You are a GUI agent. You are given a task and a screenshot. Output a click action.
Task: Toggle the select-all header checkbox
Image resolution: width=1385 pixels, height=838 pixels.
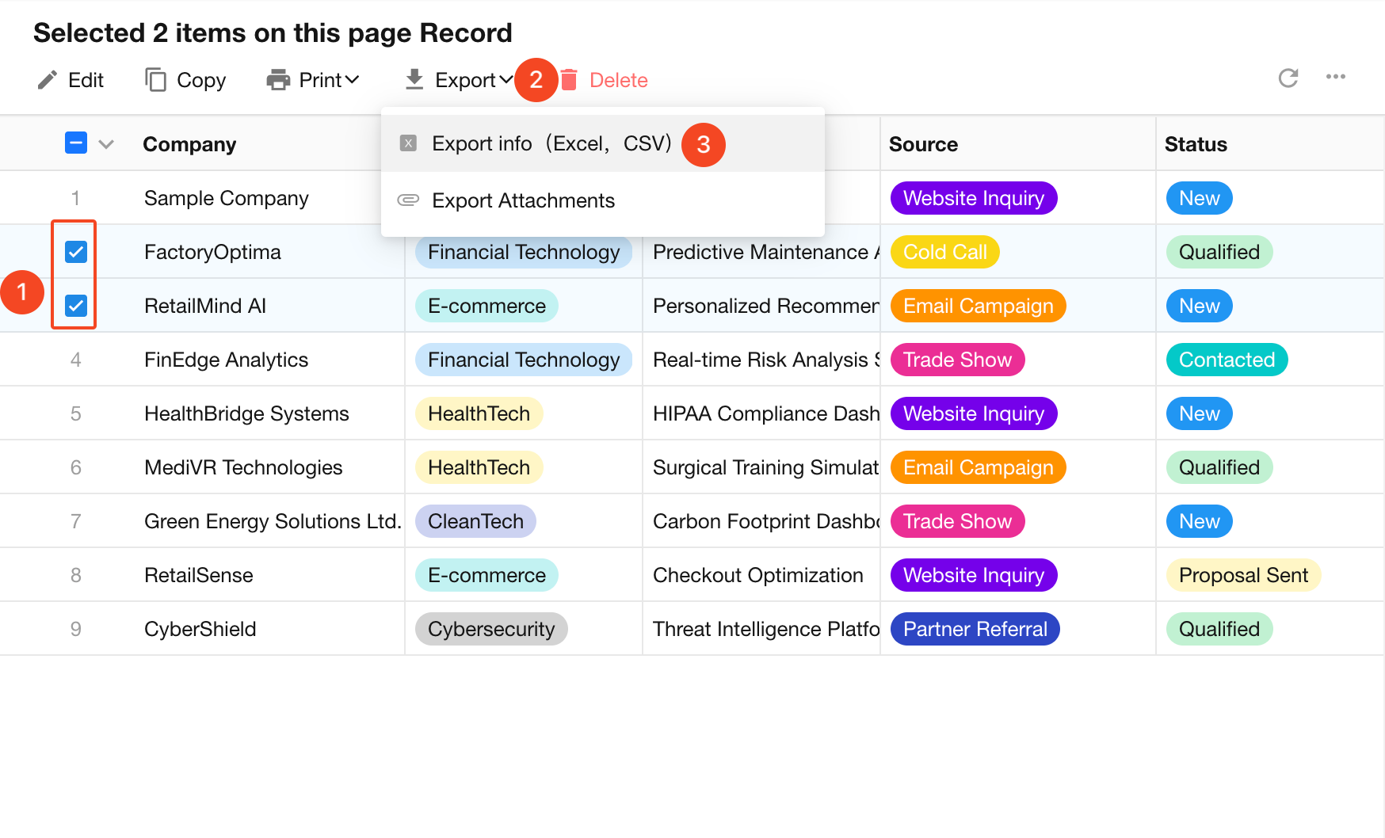(76, 143)
